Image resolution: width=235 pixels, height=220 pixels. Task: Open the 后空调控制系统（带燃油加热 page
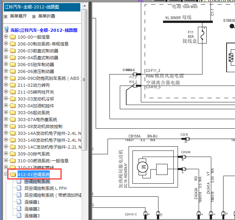tap(52, 195)
